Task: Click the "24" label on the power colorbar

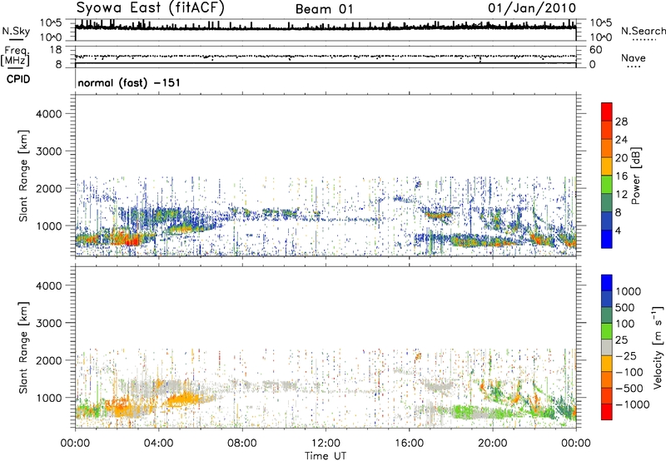Action: click(x=621, y=140)
